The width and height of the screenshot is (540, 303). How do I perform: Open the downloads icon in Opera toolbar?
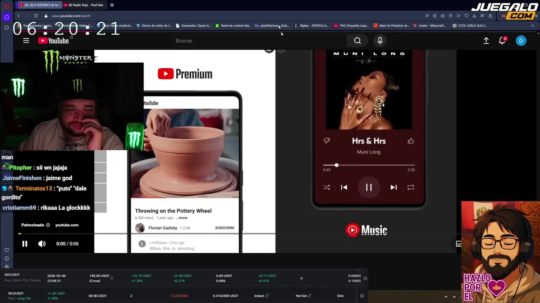click(474, 16)
